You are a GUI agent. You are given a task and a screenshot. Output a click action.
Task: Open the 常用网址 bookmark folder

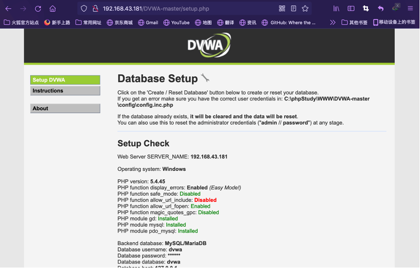(88, 22)
